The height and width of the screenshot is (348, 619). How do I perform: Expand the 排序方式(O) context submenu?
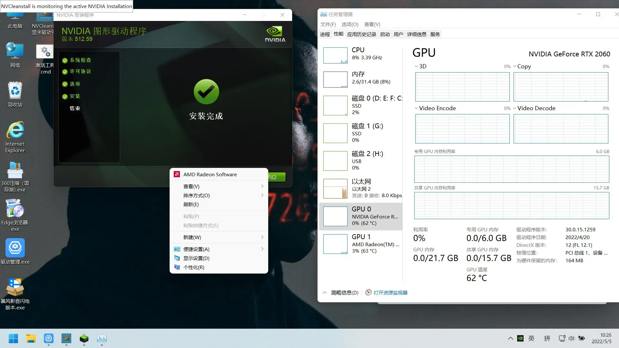click(x=219, y=196)
